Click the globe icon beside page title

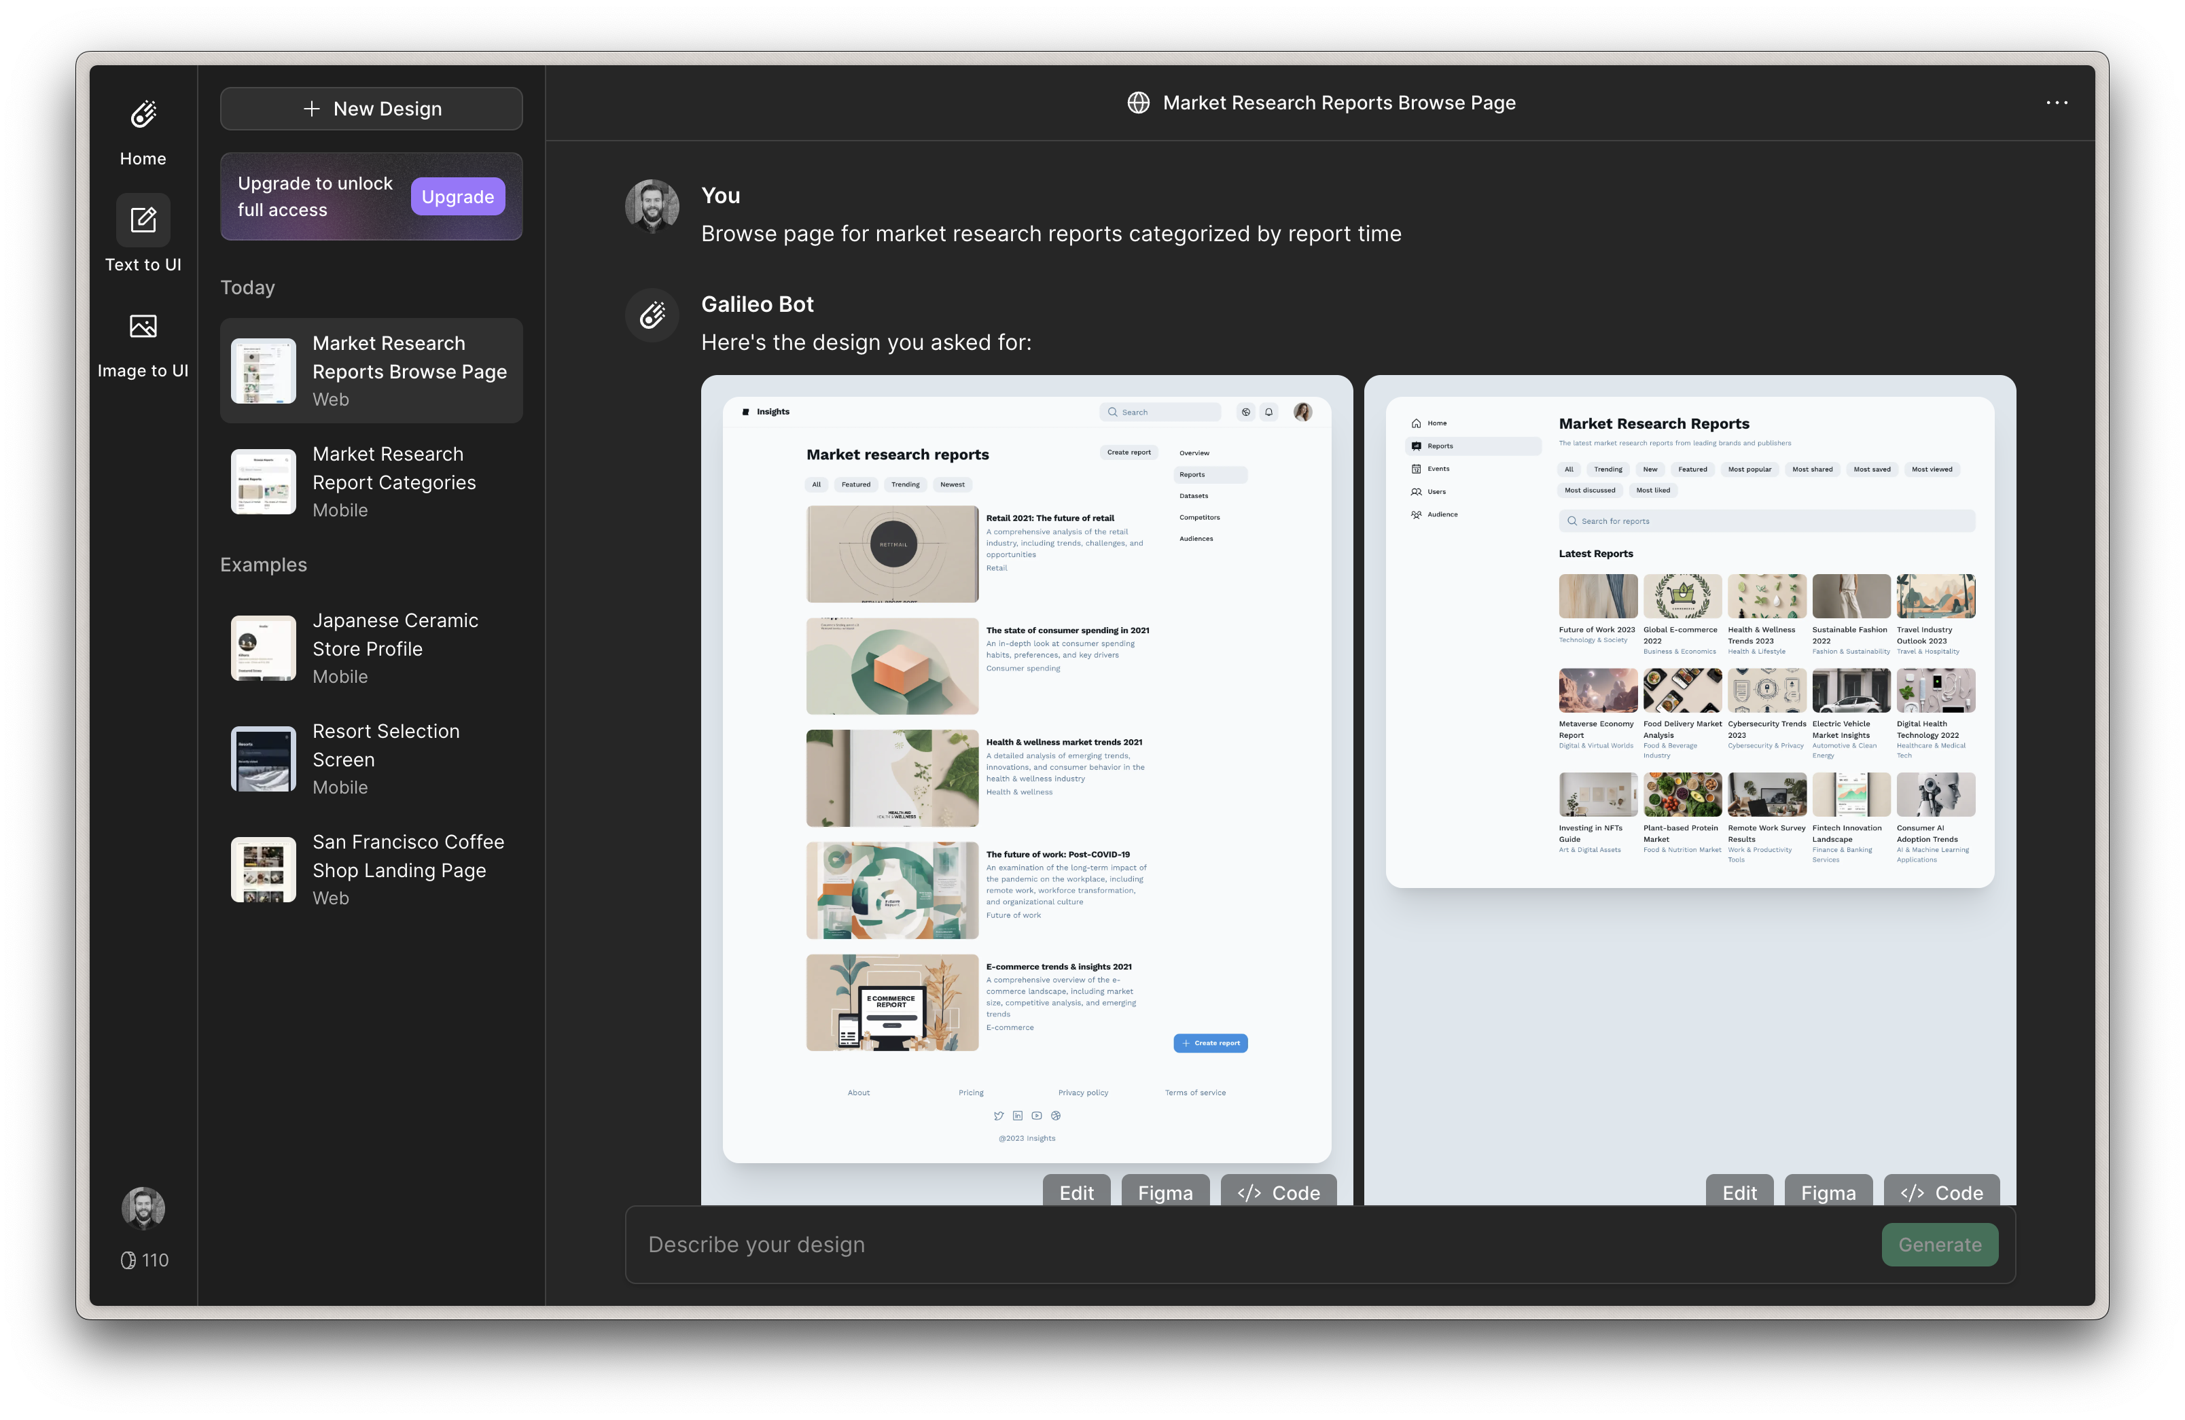pyautogui.click(x=1139, y=103)
